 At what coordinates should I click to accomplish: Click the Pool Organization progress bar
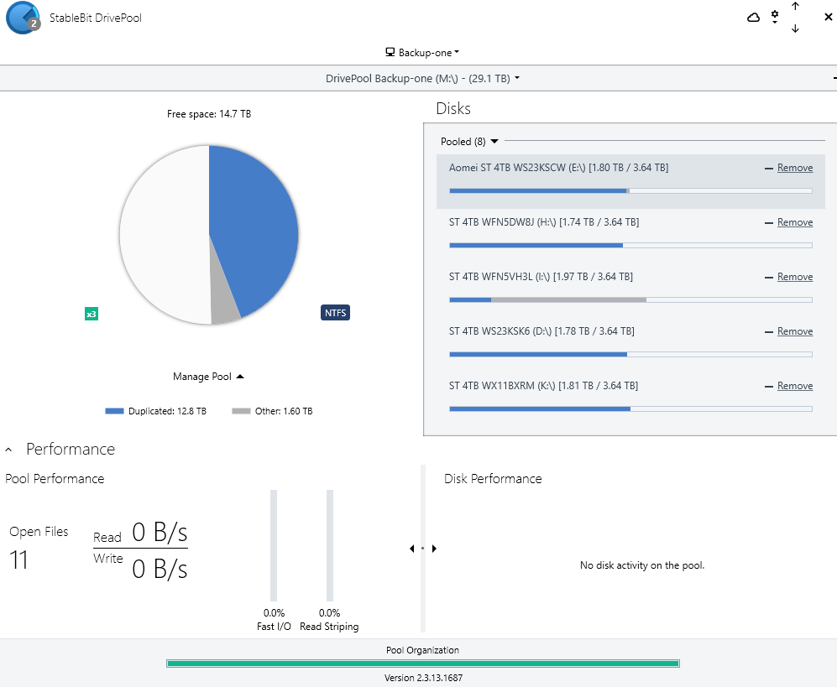tap(422, 664)
